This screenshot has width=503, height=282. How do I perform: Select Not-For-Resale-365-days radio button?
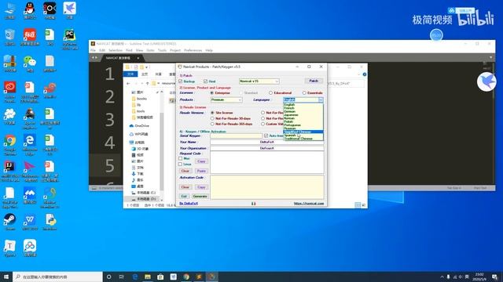212,124
